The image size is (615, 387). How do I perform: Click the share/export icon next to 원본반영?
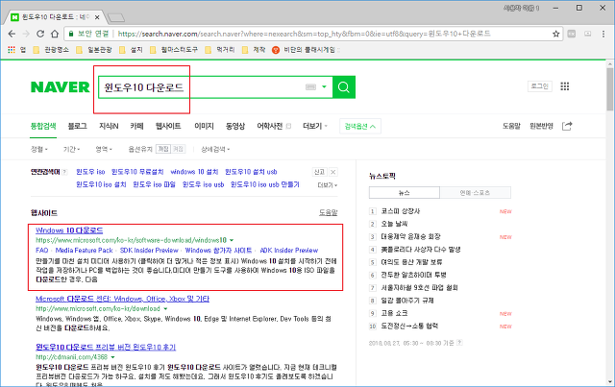coord(567,126)
